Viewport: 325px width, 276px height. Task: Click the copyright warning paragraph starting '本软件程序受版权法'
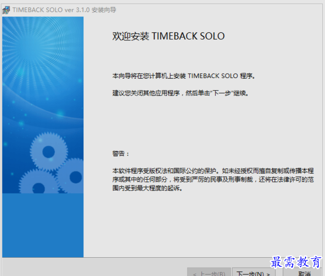tap(213, 179)
